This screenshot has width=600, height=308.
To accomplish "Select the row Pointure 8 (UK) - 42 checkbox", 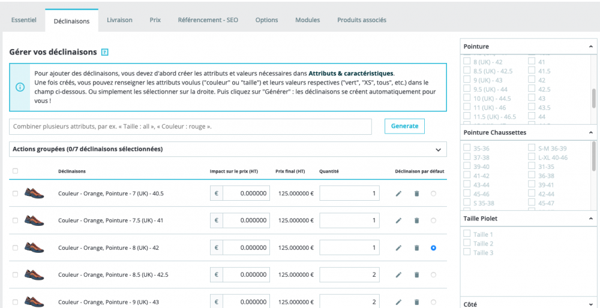I will click(x=16, y=248).
